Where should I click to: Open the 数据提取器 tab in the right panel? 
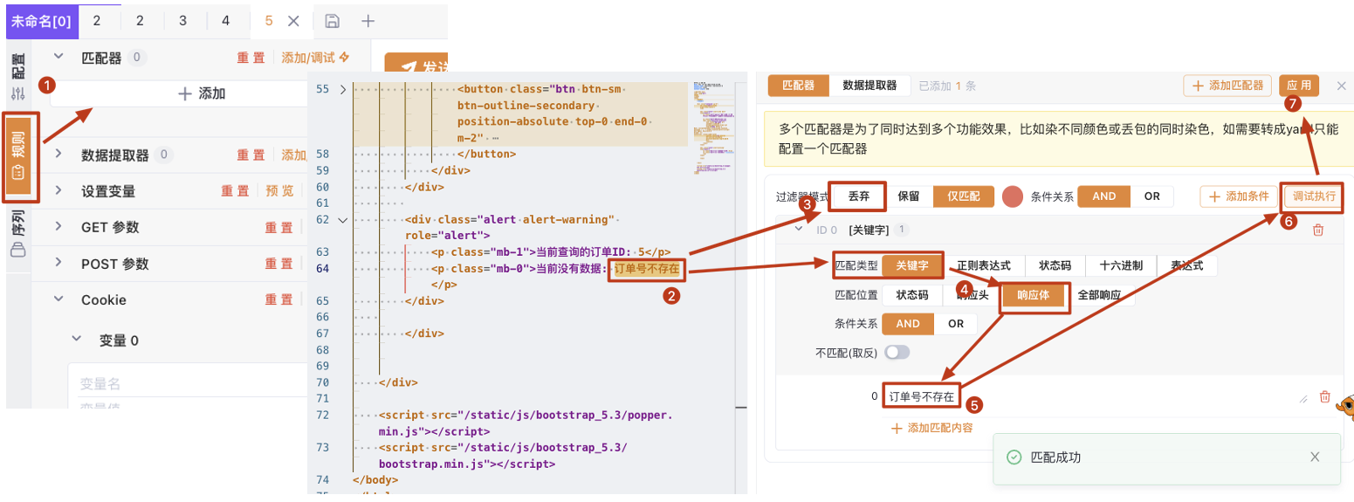869,86
